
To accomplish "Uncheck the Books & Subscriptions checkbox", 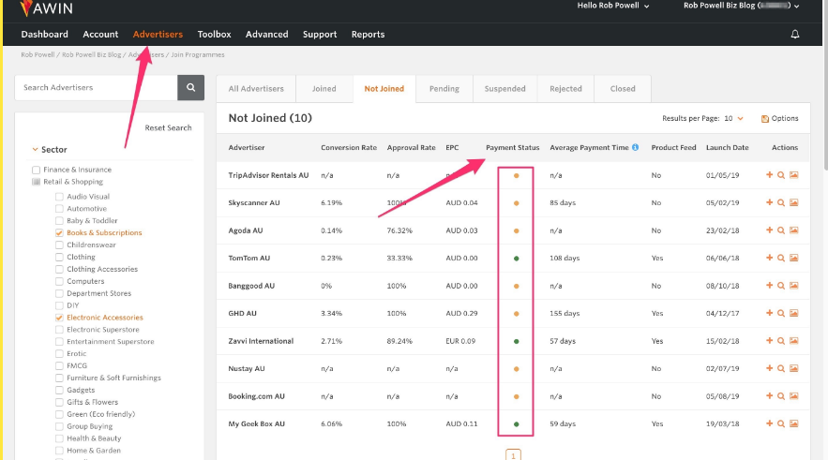I will [60, 232].
